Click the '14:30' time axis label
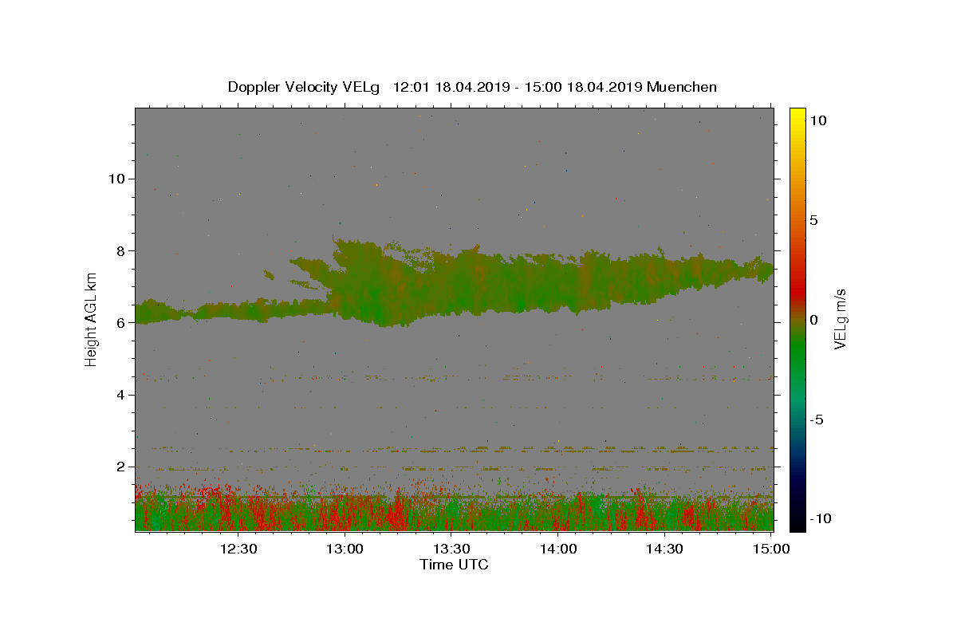Image resolution: width=957 pixels, height=638 pixels. tap(664, 549)
